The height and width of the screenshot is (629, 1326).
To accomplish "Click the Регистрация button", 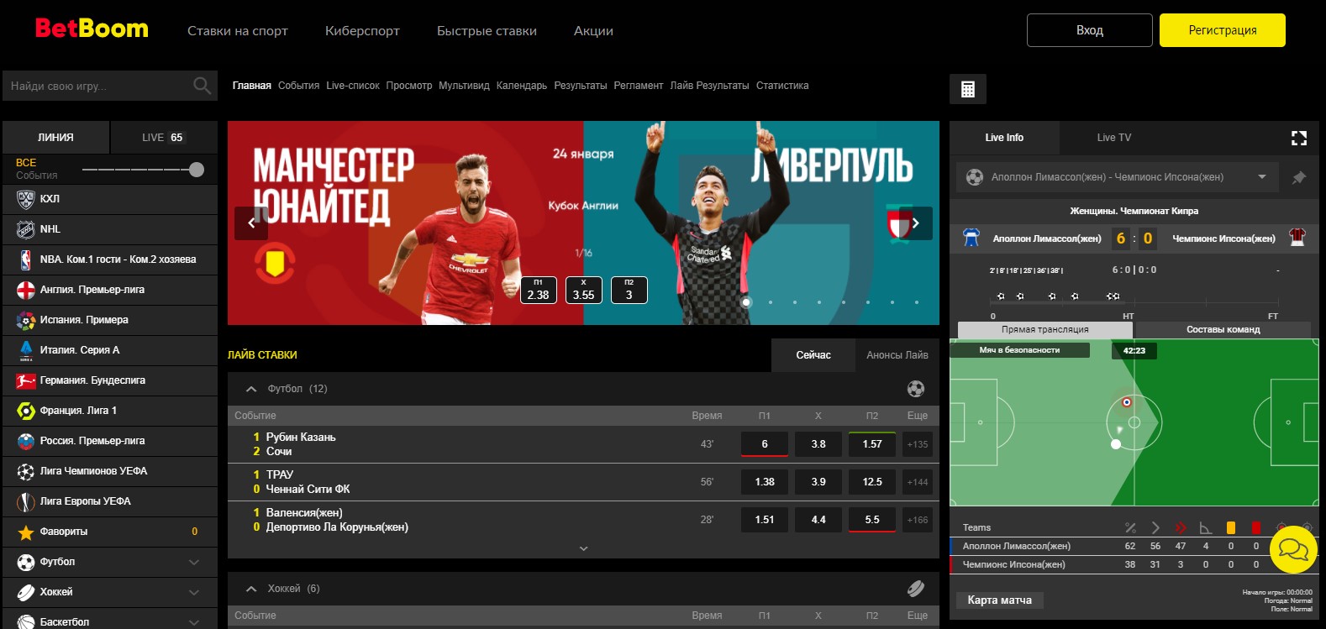I will [1223, 30].
